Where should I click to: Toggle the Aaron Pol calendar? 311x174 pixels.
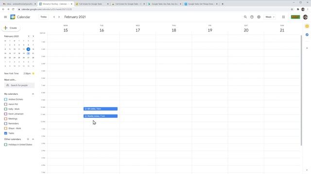(x=6, y=104)
